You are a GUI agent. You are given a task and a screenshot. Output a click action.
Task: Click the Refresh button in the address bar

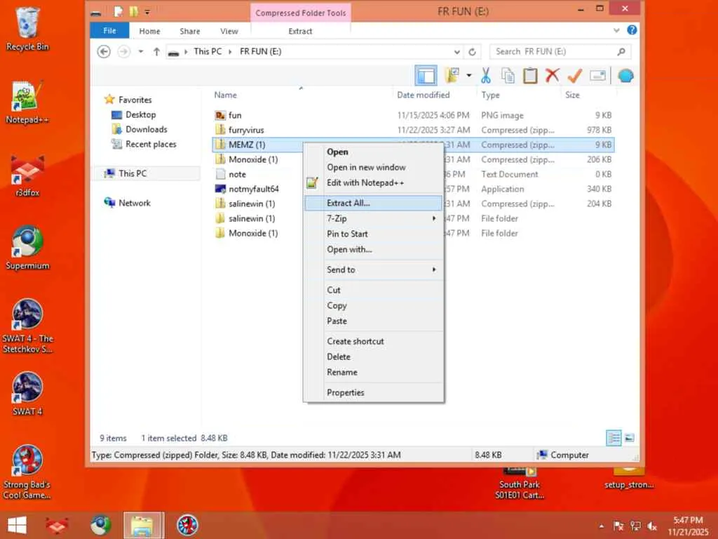coord(472,52)
